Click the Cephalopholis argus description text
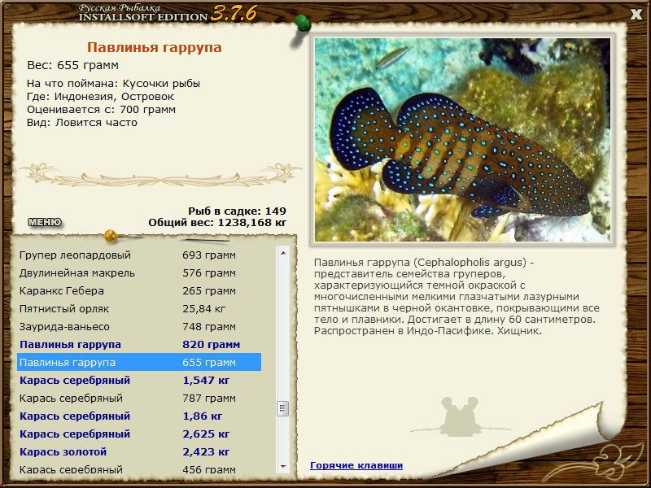 pyautogui.click(x=457, y=296)
